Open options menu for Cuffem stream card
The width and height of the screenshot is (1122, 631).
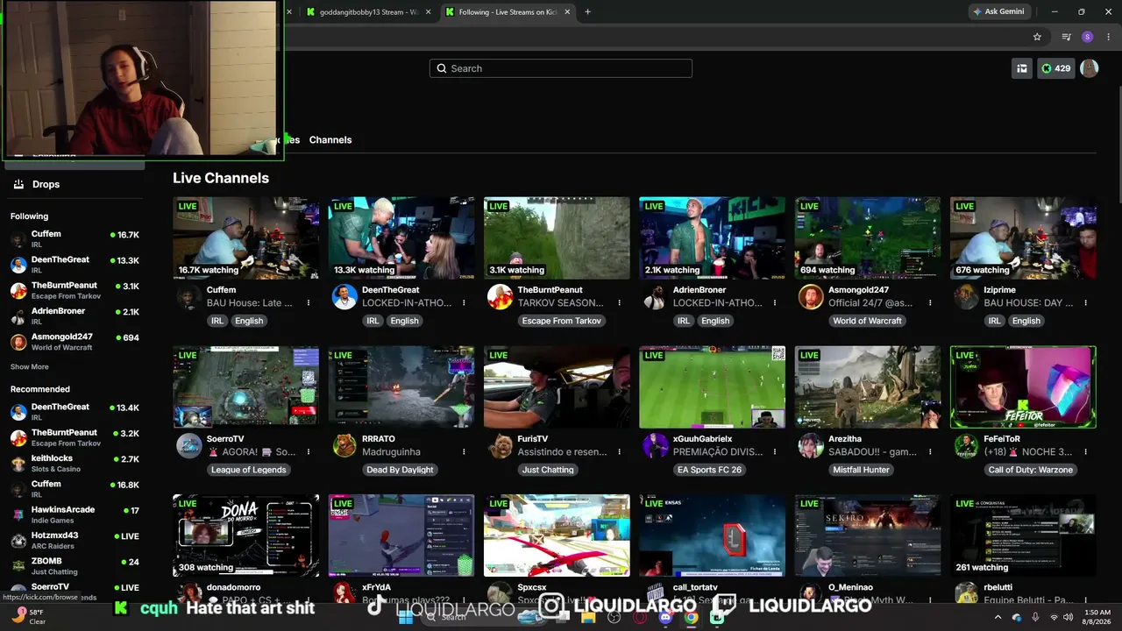tap(309, 303)
